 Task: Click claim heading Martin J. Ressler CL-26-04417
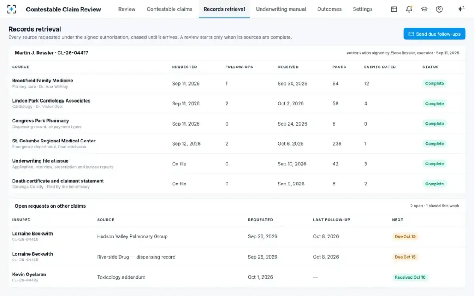(x=51, y=53)
